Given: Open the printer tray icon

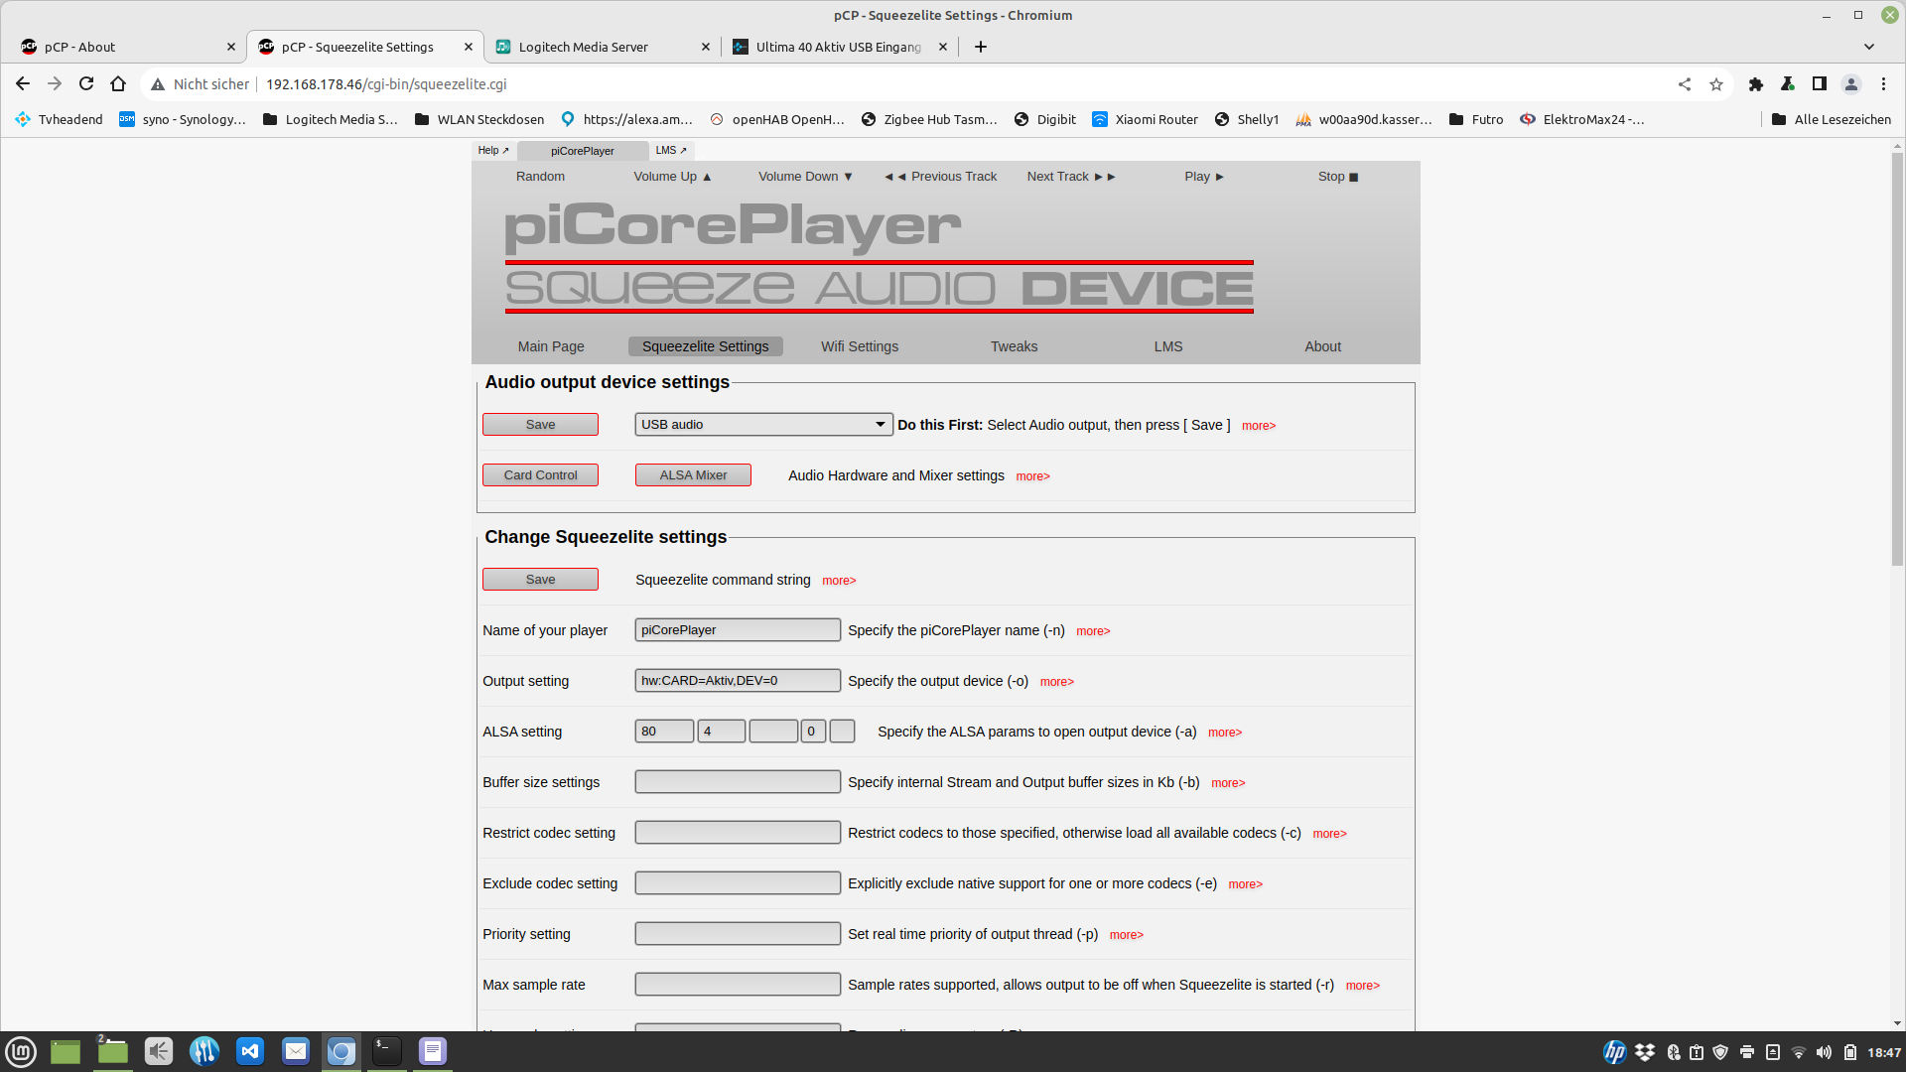Looking at the screenshot, I should pos(1747,1052).
